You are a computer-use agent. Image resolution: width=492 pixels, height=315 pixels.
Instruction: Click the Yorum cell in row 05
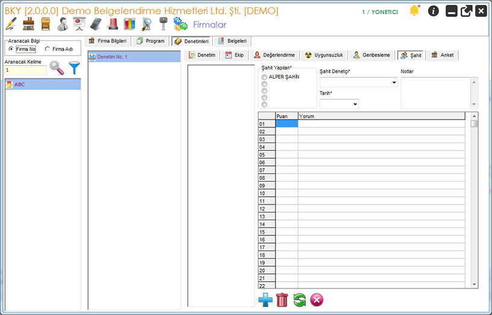coord(381,154)
